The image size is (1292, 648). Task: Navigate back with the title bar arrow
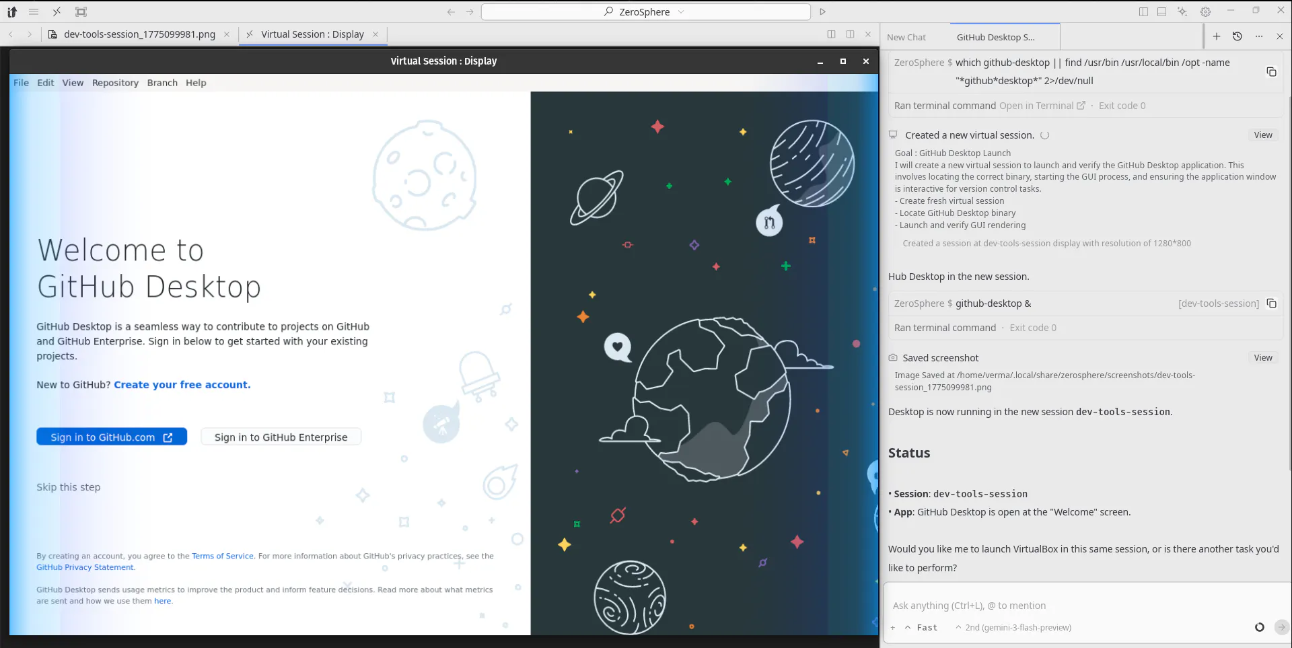pos(451,11)
